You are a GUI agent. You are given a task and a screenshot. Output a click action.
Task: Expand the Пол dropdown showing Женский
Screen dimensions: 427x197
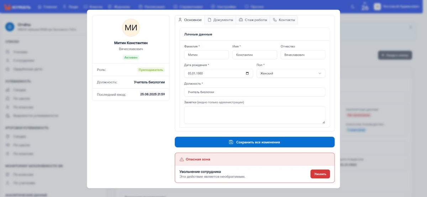click(291, 73)
